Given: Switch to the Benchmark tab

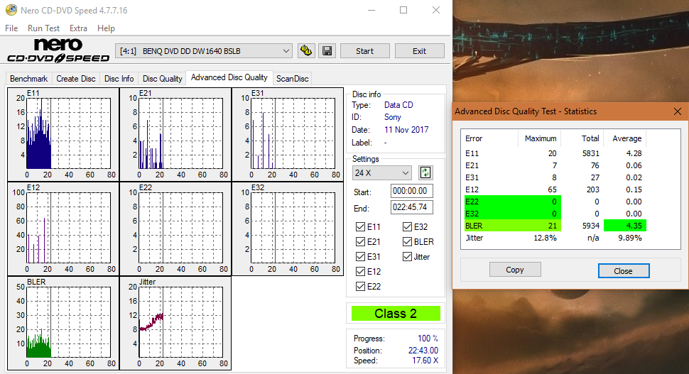Looking at the screenshot, I should pyautogui.click(x=28, y=79).
